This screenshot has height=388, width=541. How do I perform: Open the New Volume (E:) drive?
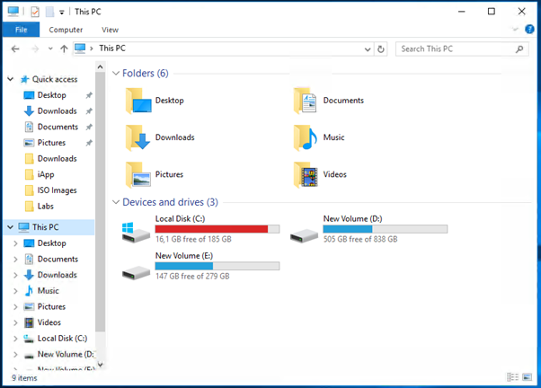tap(137, 269)
